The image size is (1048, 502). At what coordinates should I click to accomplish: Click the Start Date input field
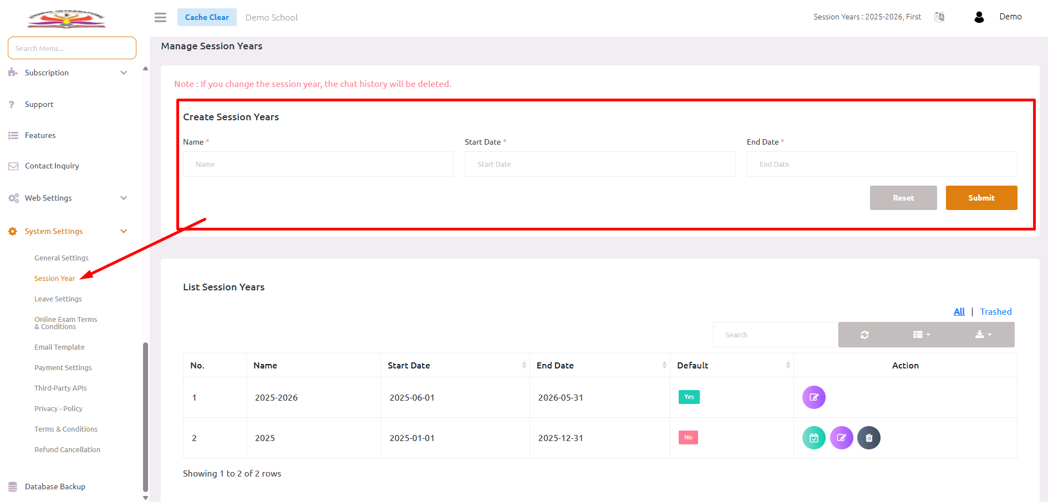point(599,164)
